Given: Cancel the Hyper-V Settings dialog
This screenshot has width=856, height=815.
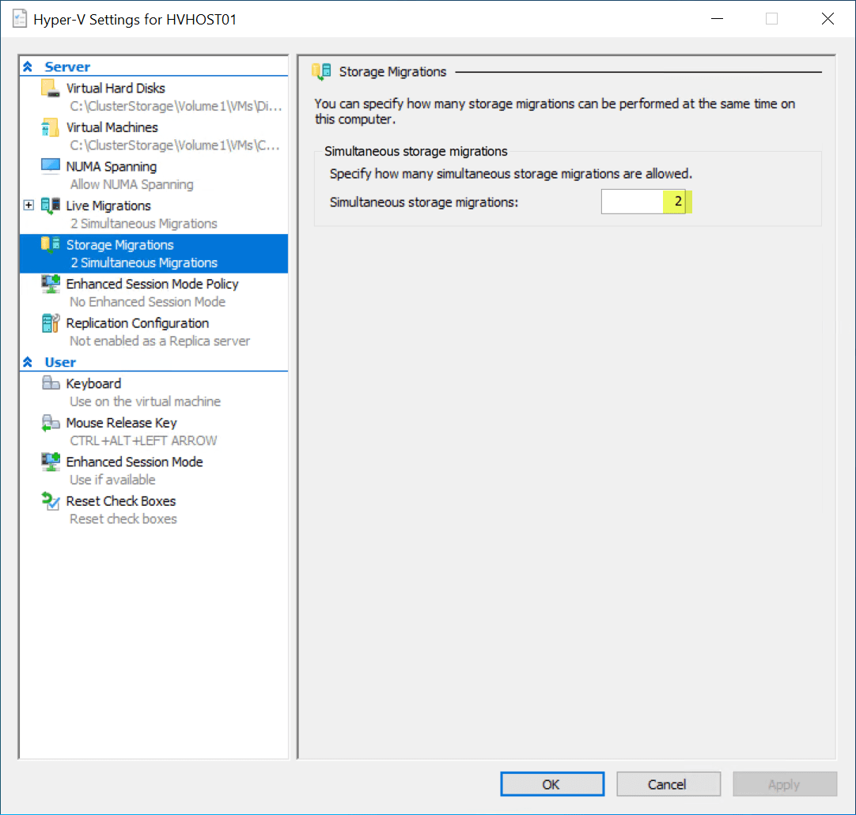Looking at the screenshot, I should 669,784.
